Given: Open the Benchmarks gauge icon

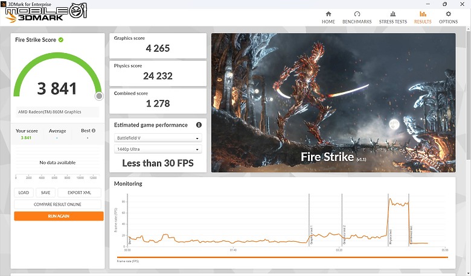Looking at the screenshot, I should [x=357, y=14].
